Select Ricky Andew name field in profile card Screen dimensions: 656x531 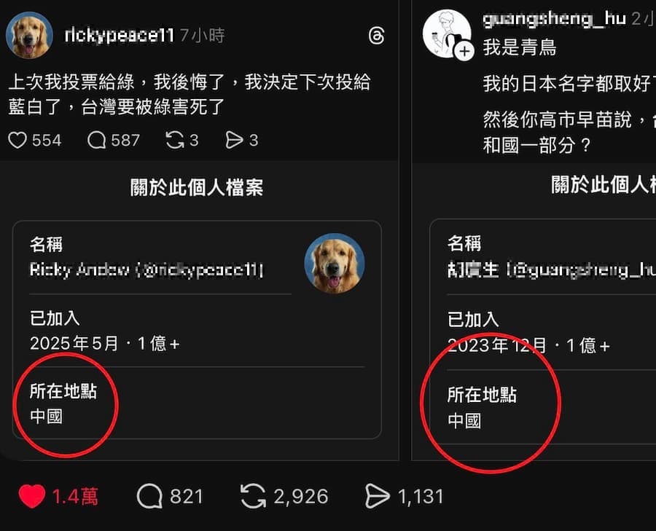point(147,270)
